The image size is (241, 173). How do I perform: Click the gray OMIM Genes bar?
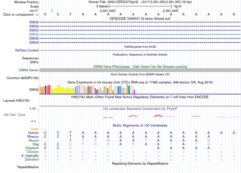pyautogui.click(x=140, y=70)
